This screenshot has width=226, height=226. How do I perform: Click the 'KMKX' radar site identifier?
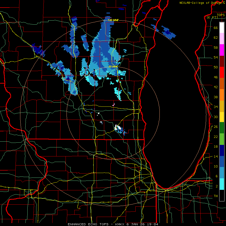pos(120,224)
